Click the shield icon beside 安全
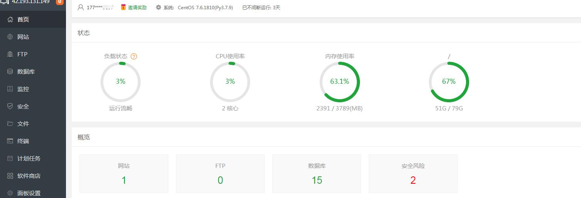The width and height of the screenshot is (581, 198). point(10,106)
